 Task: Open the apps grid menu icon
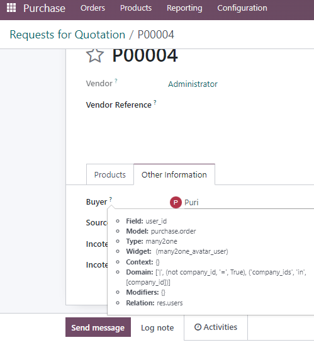point(11,8)
